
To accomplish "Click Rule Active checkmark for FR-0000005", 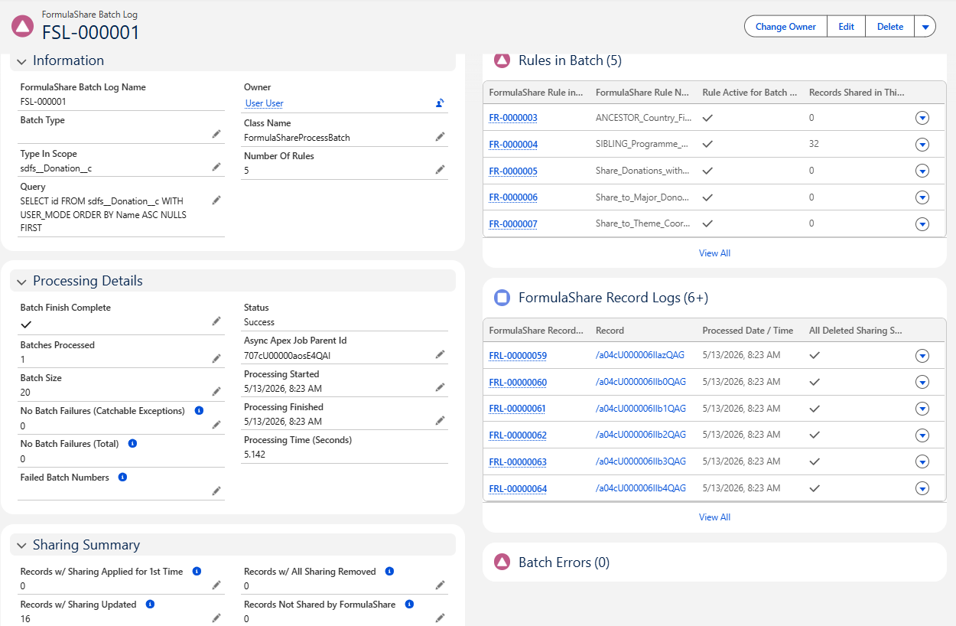I will click(708, 171).
